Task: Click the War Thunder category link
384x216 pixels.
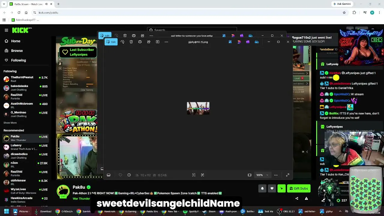Action: [81, 199]
